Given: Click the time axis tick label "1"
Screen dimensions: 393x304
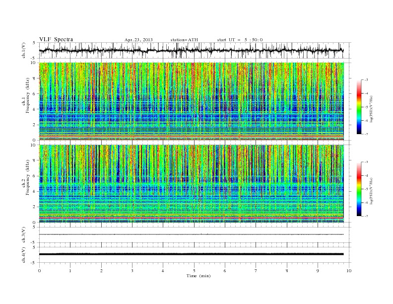Looking at the screenshot, I should point(70,271).
